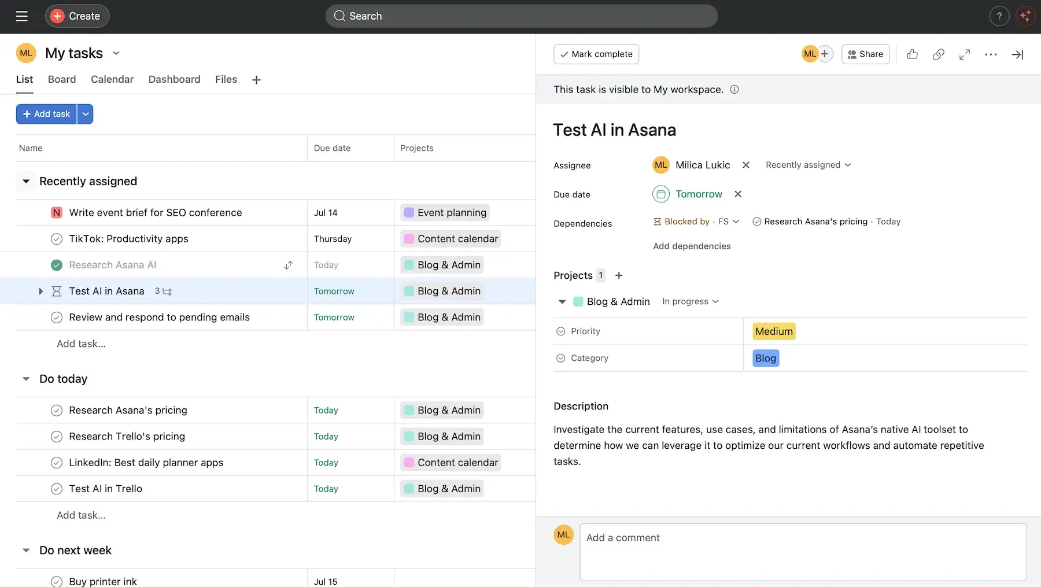Switch to Dashboard tab
Image resolution: width=1041 pixels, height=587 pixels.
pyautogui.click(x=174, y=79)
